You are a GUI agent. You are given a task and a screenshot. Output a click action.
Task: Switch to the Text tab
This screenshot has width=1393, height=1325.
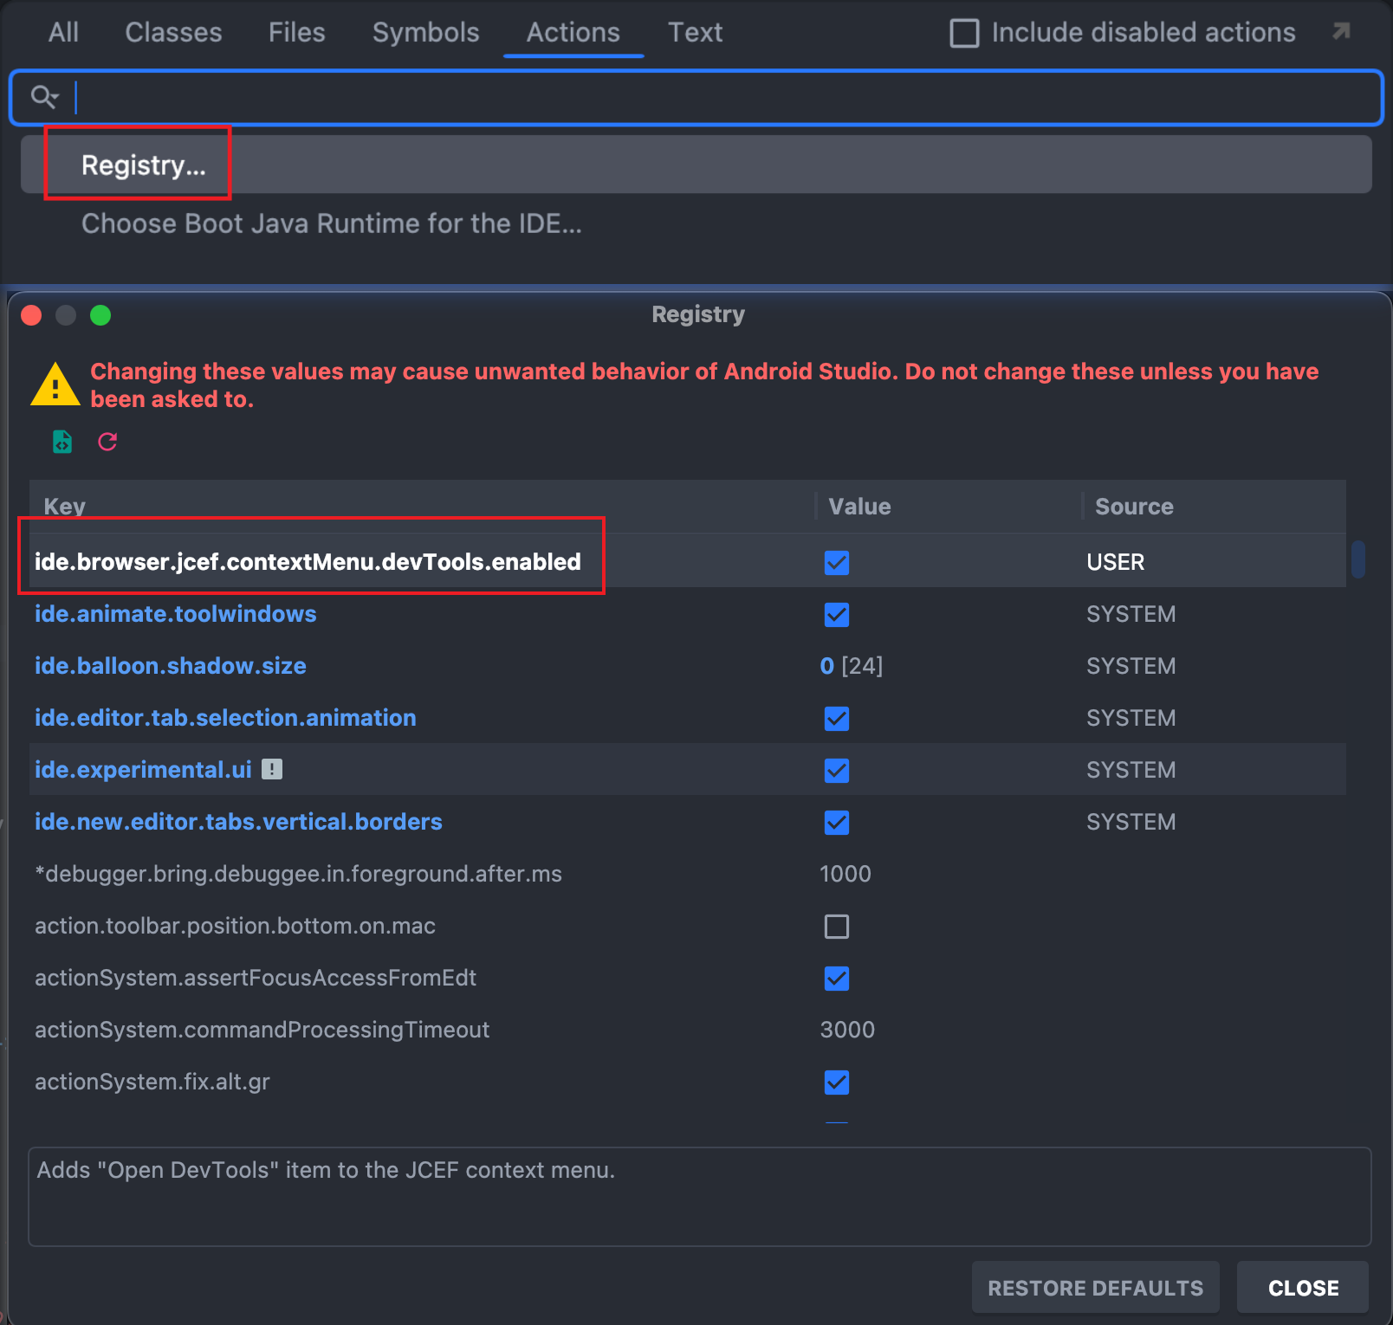tap(695, 33)
